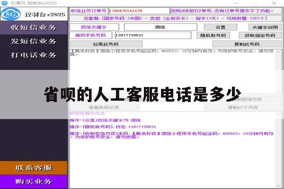Close the 云通讯 控制台 window

coord(274,3)
